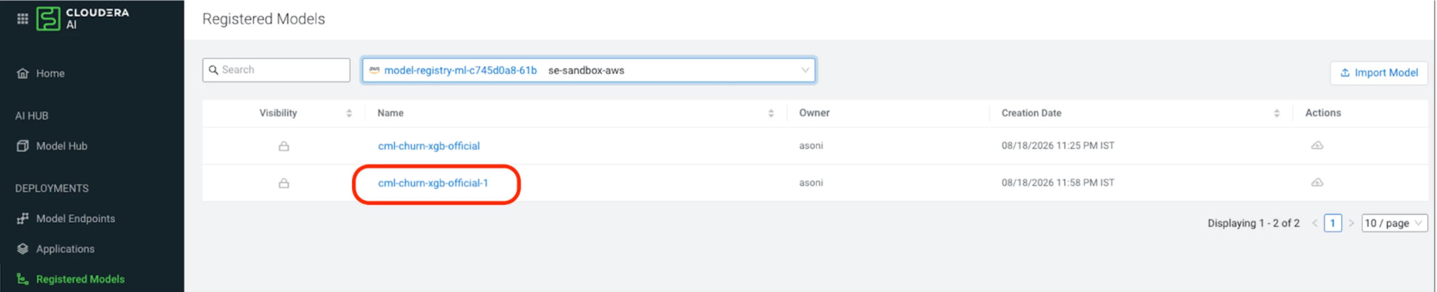
Task: Click the search magnifier icon
Action: (x=213, y=70)
